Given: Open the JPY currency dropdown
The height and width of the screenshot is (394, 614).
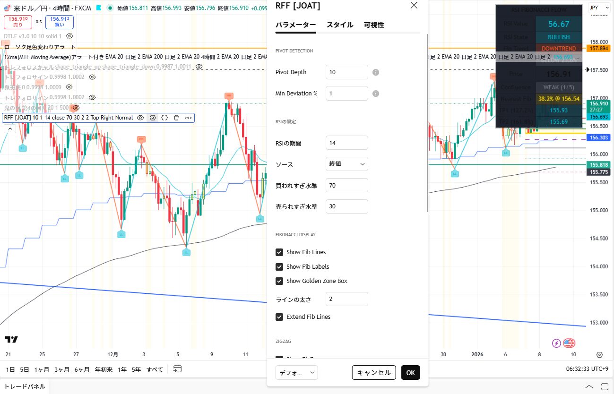Looking at the screenshot, I should pyautogui.click(x=599, y=8).
